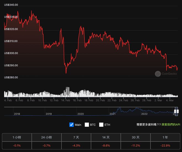182x152 pixels.
Task: Click the -22.9% one year change value
Action: click(x=165, y=145)
